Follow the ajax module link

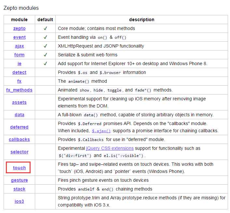pyautogui.click(x=20, y=46)
